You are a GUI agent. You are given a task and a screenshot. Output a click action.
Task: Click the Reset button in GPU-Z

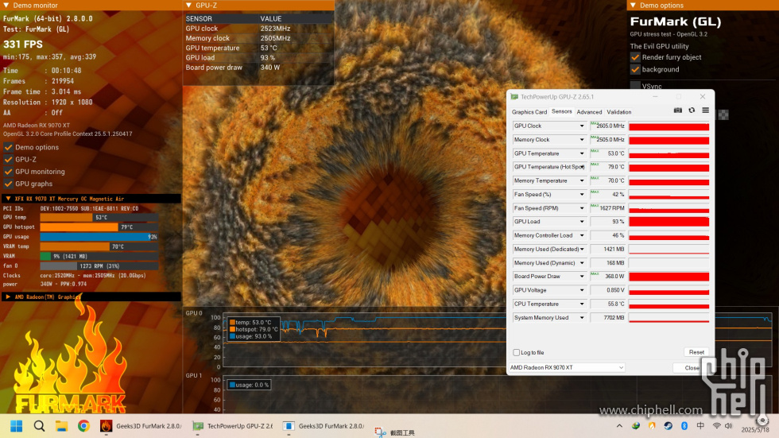(x=696, y=352)
